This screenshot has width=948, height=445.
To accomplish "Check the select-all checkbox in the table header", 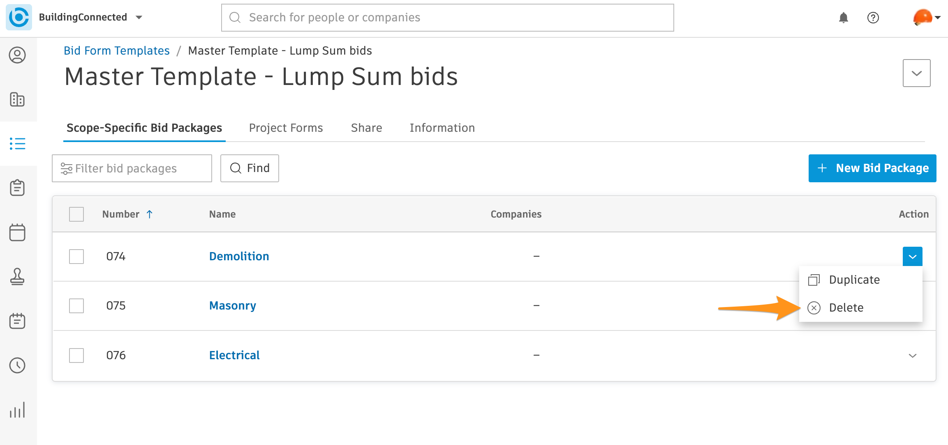I will [x=76, y=214].
